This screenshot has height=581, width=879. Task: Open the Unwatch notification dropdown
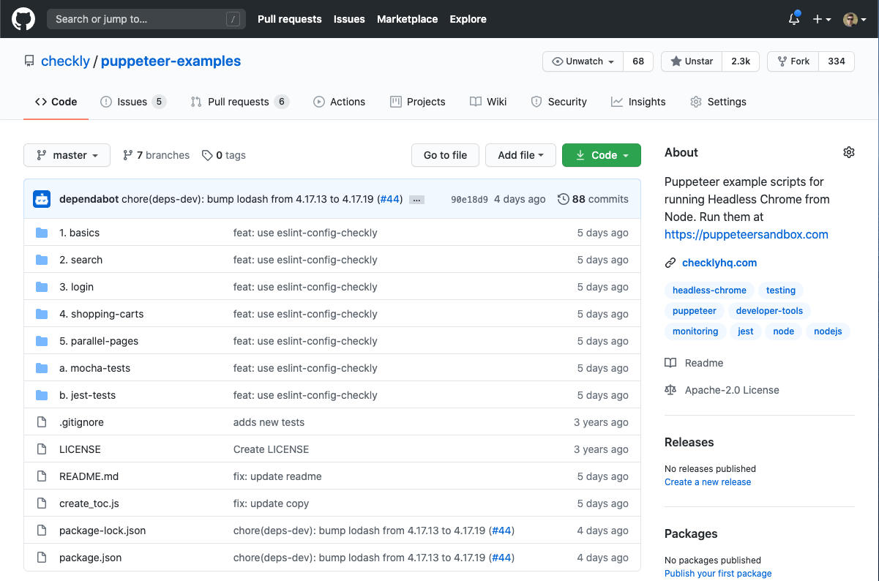point(583,61)
